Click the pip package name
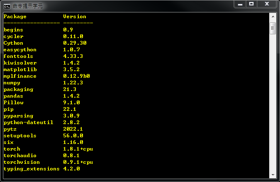This screenshot has height=182, width=280. point(9,109)
